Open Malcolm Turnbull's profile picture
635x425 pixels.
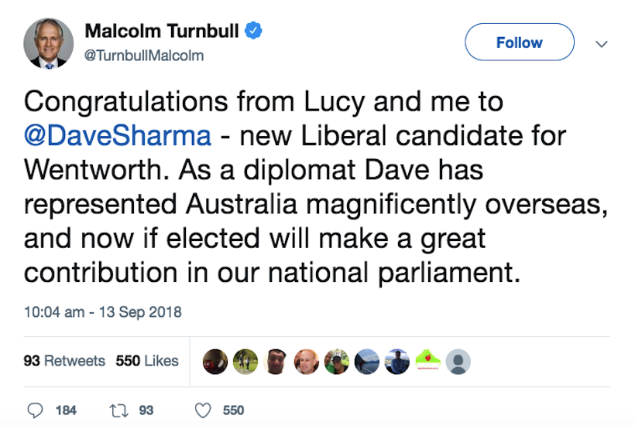click(x=49, y=43)
